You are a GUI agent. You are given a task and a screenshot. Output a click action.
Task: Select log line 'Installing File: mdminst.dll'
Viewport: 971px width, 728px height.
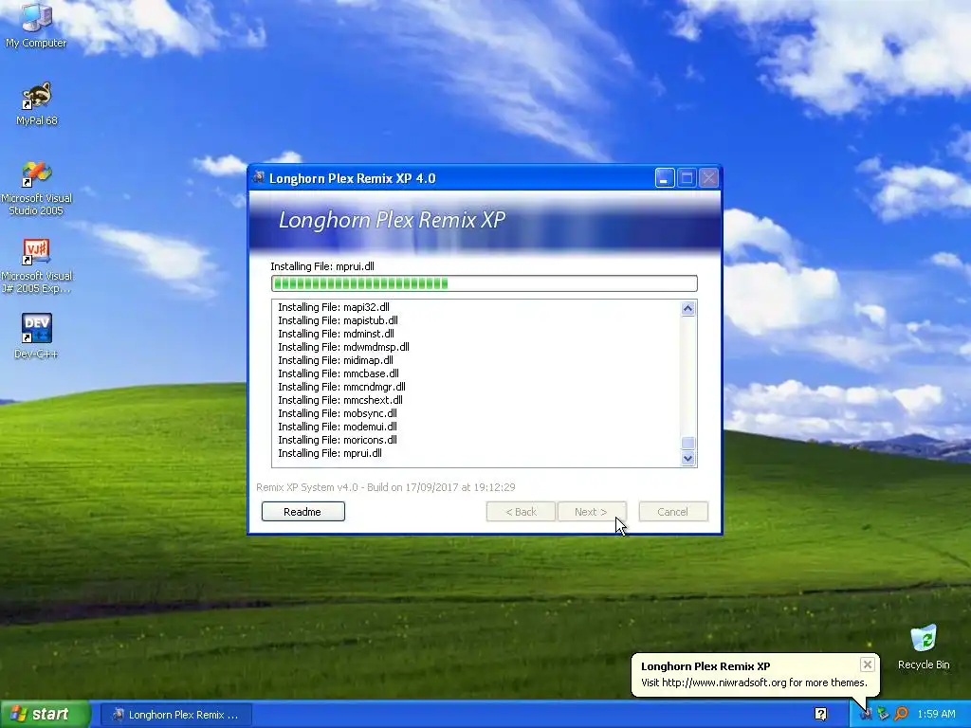click(x=337, y=334)
